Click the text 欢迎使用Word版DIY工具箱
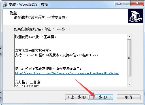 tap(35, 37)
